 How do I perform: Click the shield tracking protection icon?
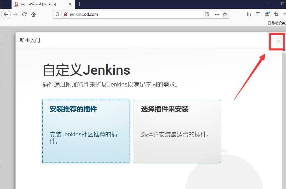click(57, 14)
